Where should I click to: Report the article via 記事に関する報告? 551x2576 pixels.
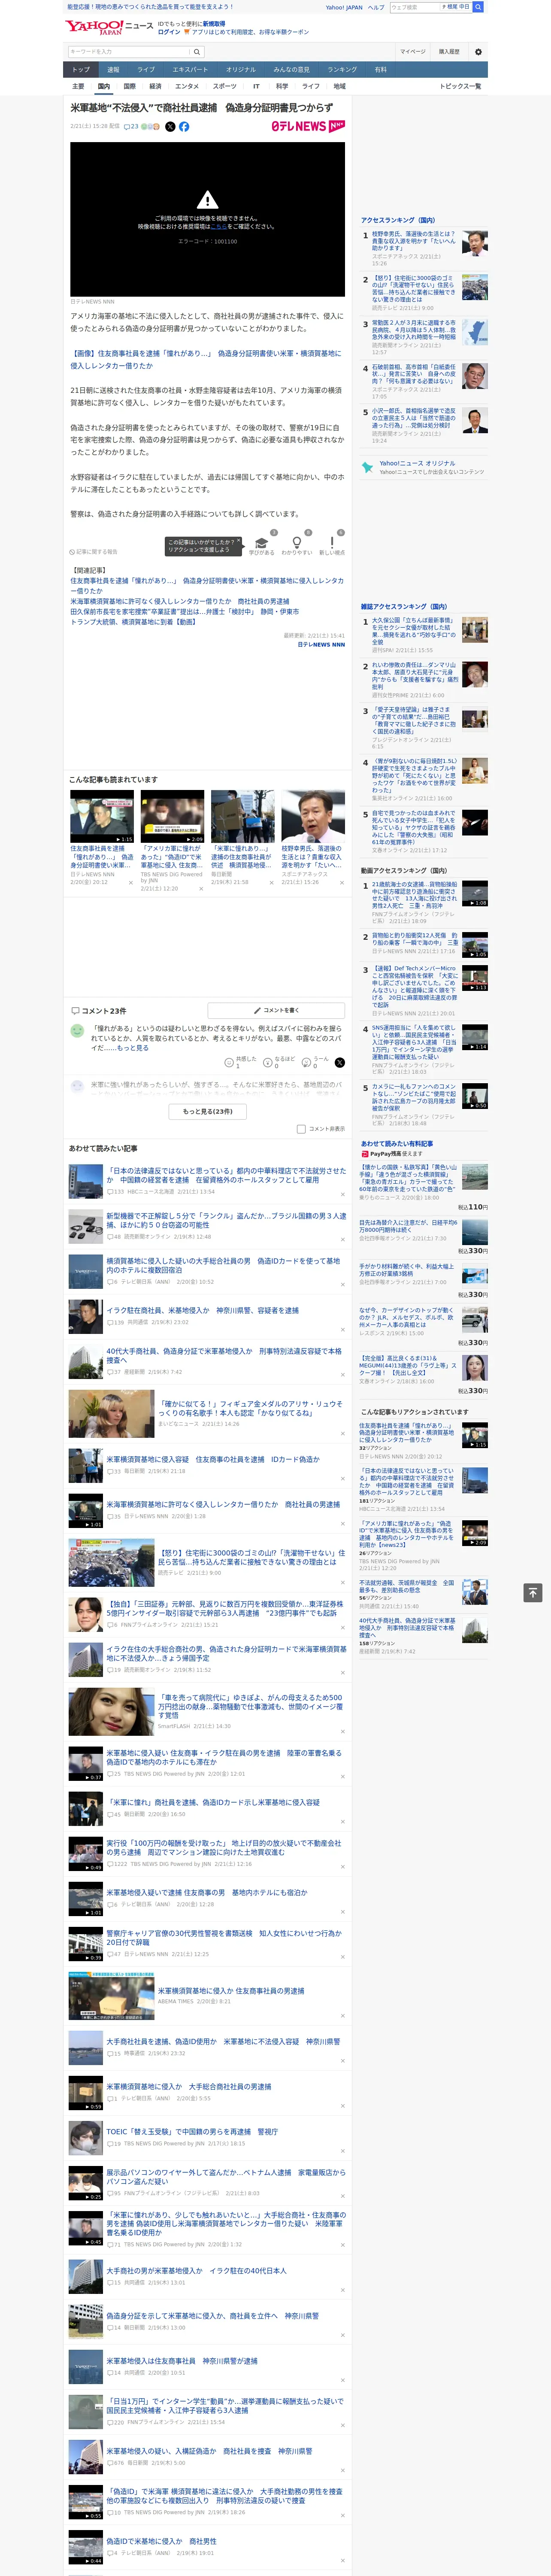click(x=93, y=552)
